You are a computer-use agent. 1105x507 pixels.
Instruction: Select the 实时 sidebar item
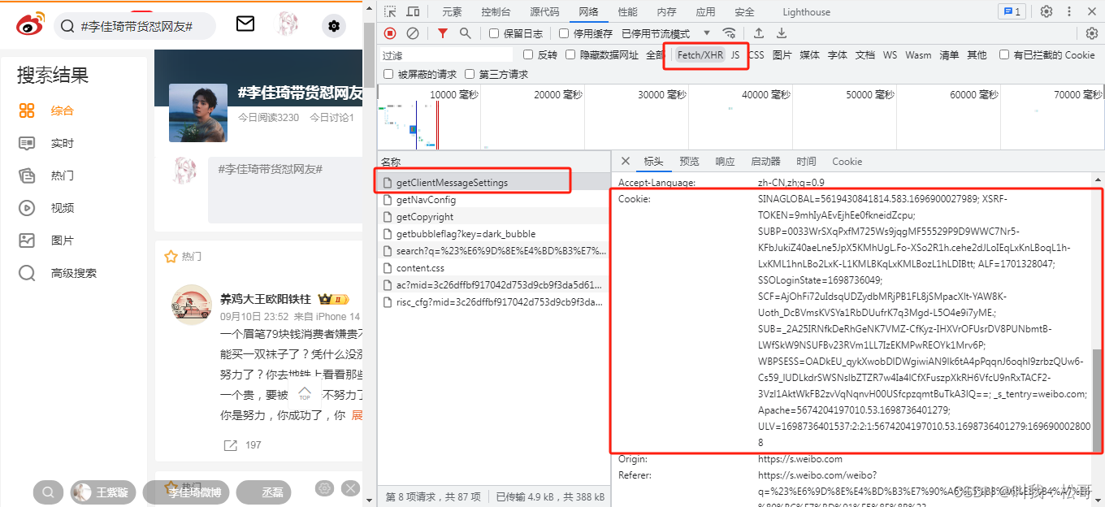pyautogui.click(x=62, y=143)
